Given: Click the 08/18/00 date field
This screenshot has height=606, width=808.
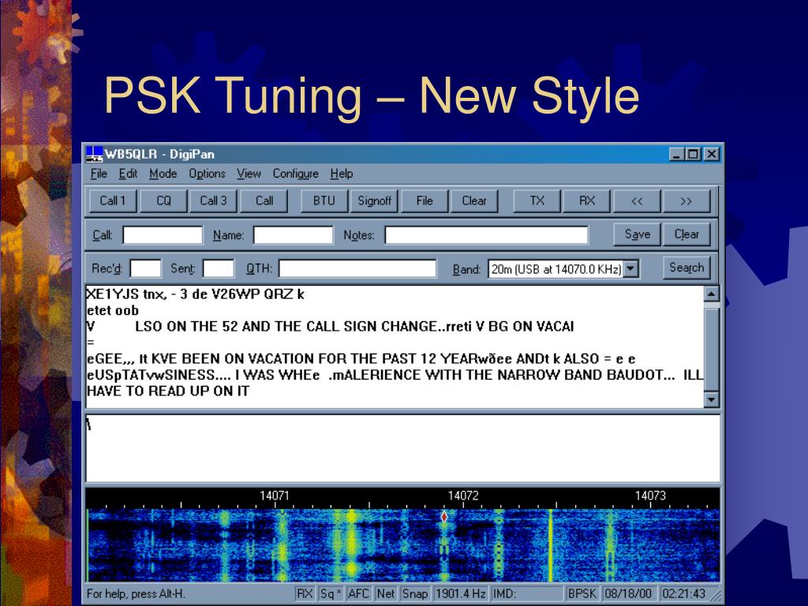Looking at the screenshot, I should pyautogui.click(x=628, y=593).
